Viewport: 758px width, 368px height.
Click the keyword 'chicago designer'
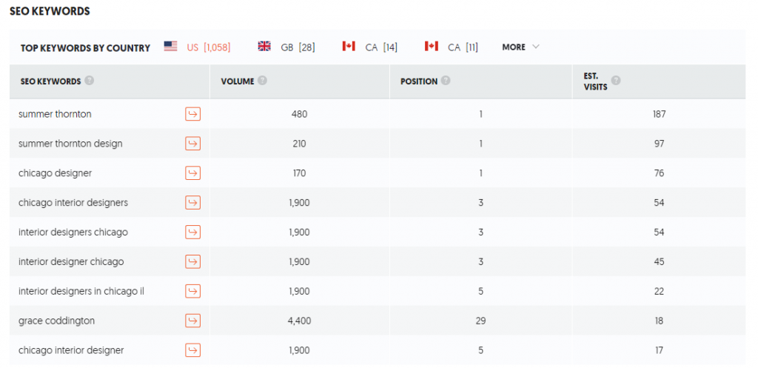(x=55, y=173)
